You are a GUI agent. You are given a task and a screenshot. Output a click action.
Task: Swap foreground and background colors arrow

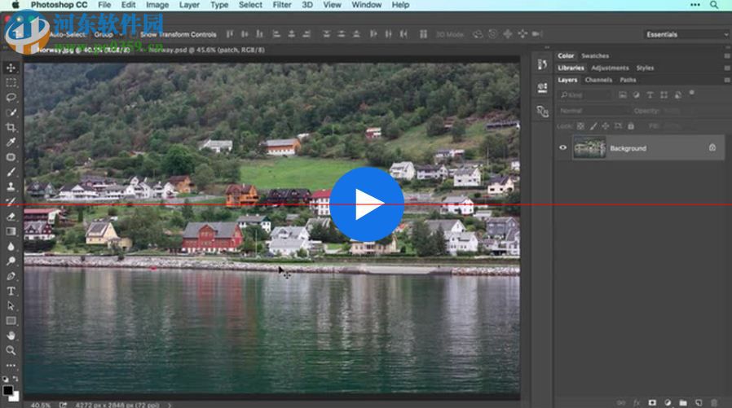tap(15, 379)
